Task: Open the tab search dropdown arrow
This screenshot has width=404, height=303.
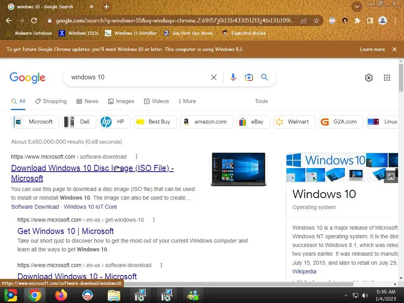Action: pyautogui.click(x=357, y=7)
